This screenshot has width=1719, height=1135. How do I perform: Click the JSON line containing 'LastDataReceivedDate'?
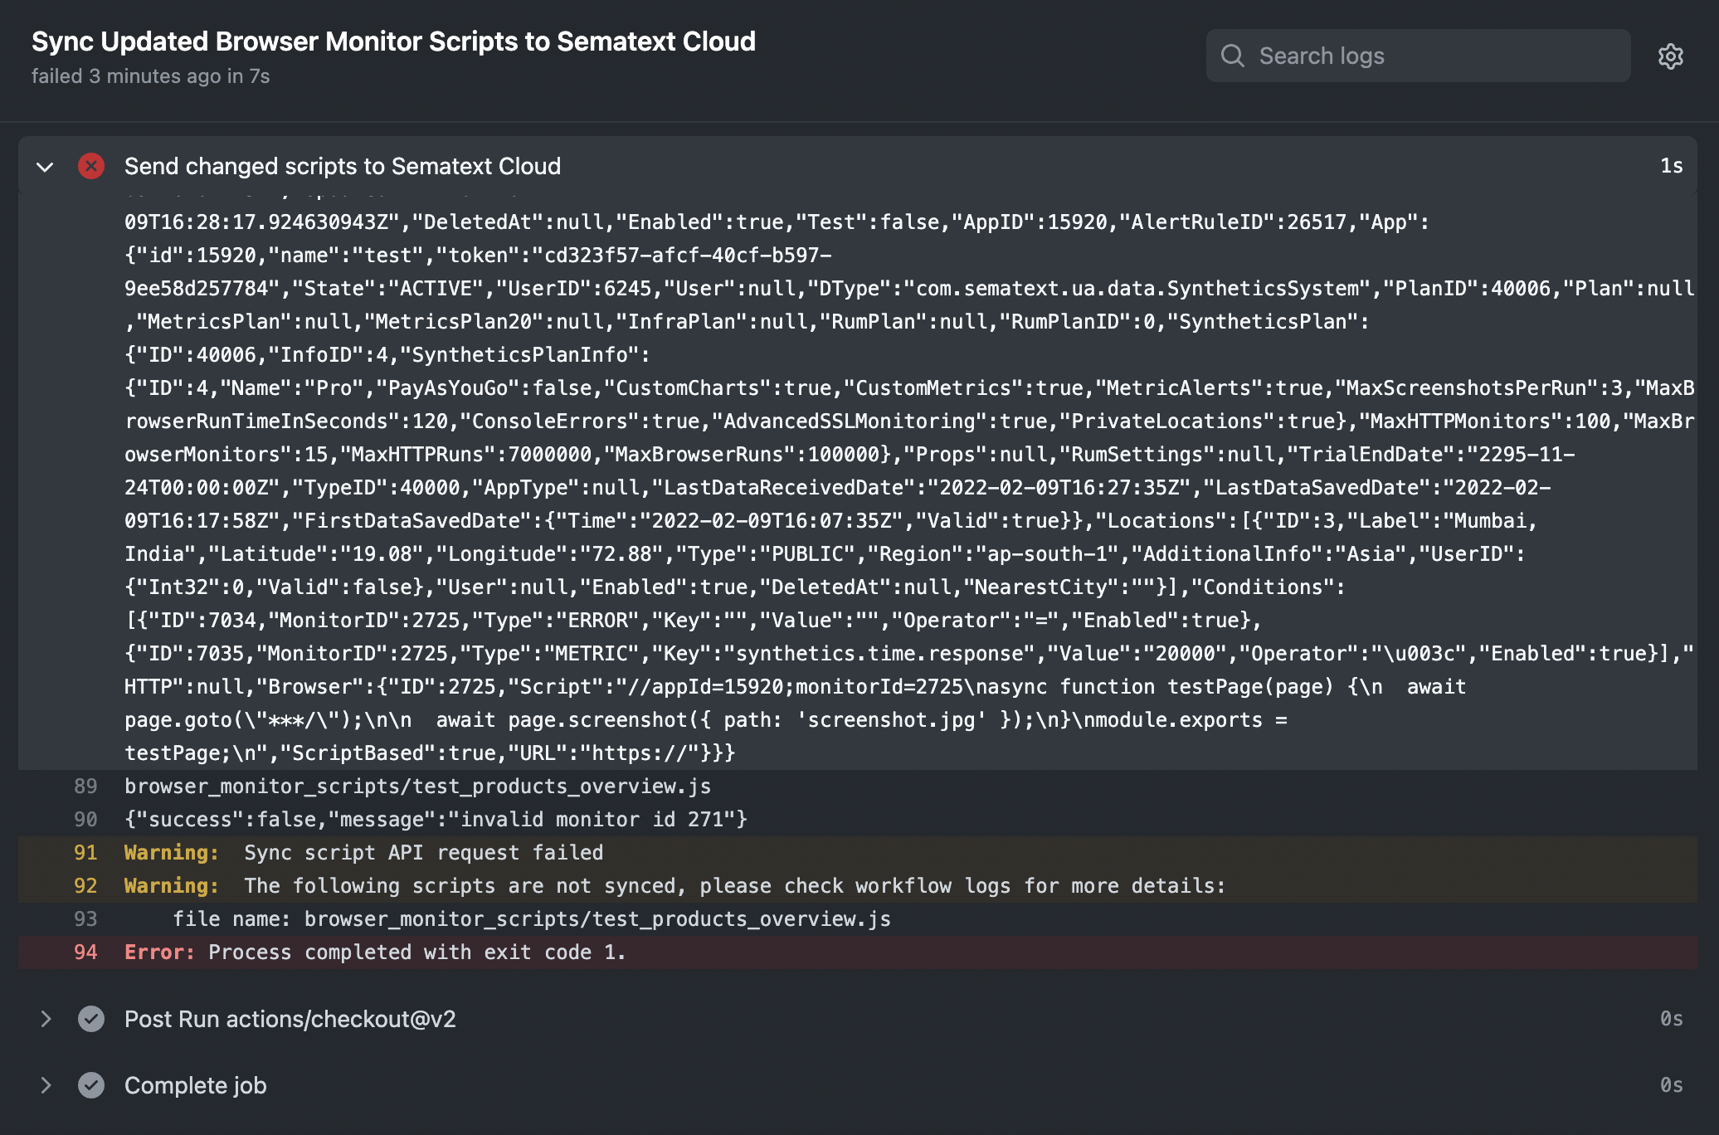838,488
